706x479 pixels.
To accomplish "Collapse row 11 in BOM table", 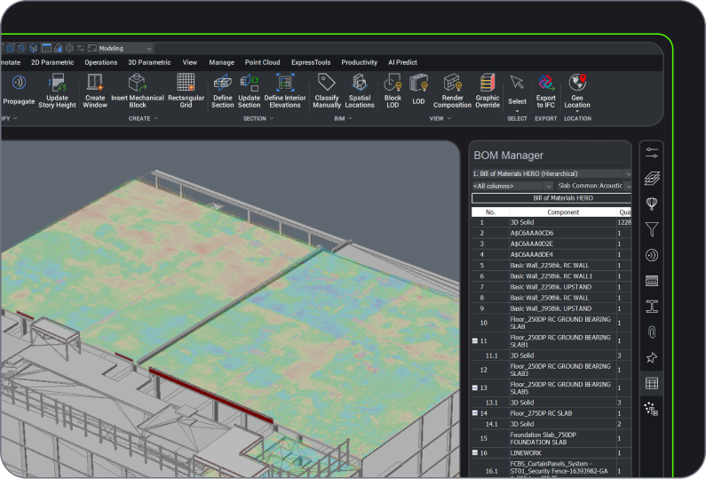I will [474, 340].
